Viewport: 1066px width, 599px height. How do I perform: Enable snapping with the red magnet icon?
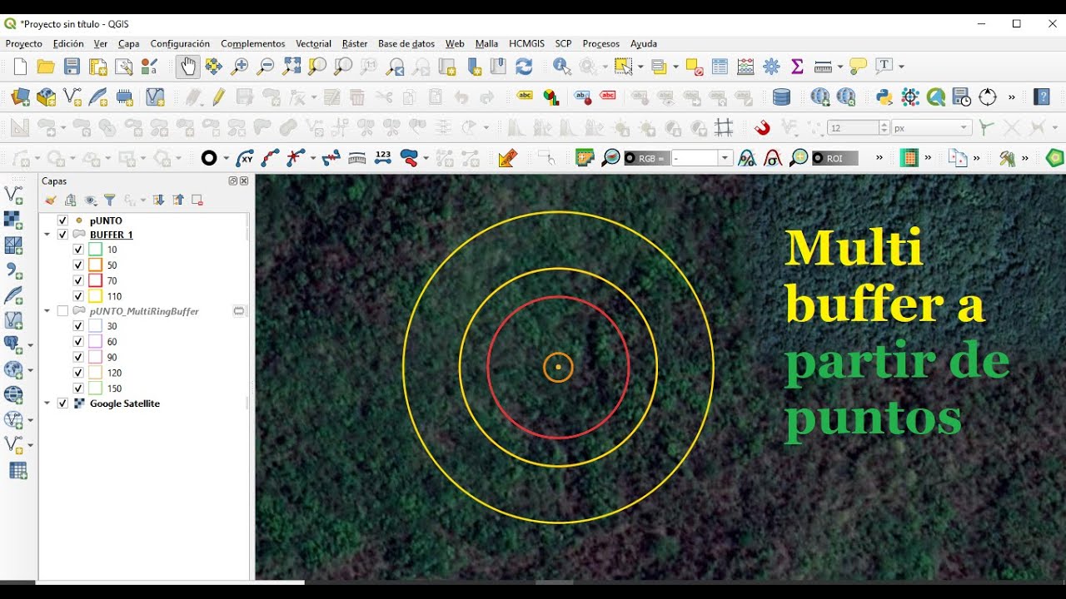point(762,128)
